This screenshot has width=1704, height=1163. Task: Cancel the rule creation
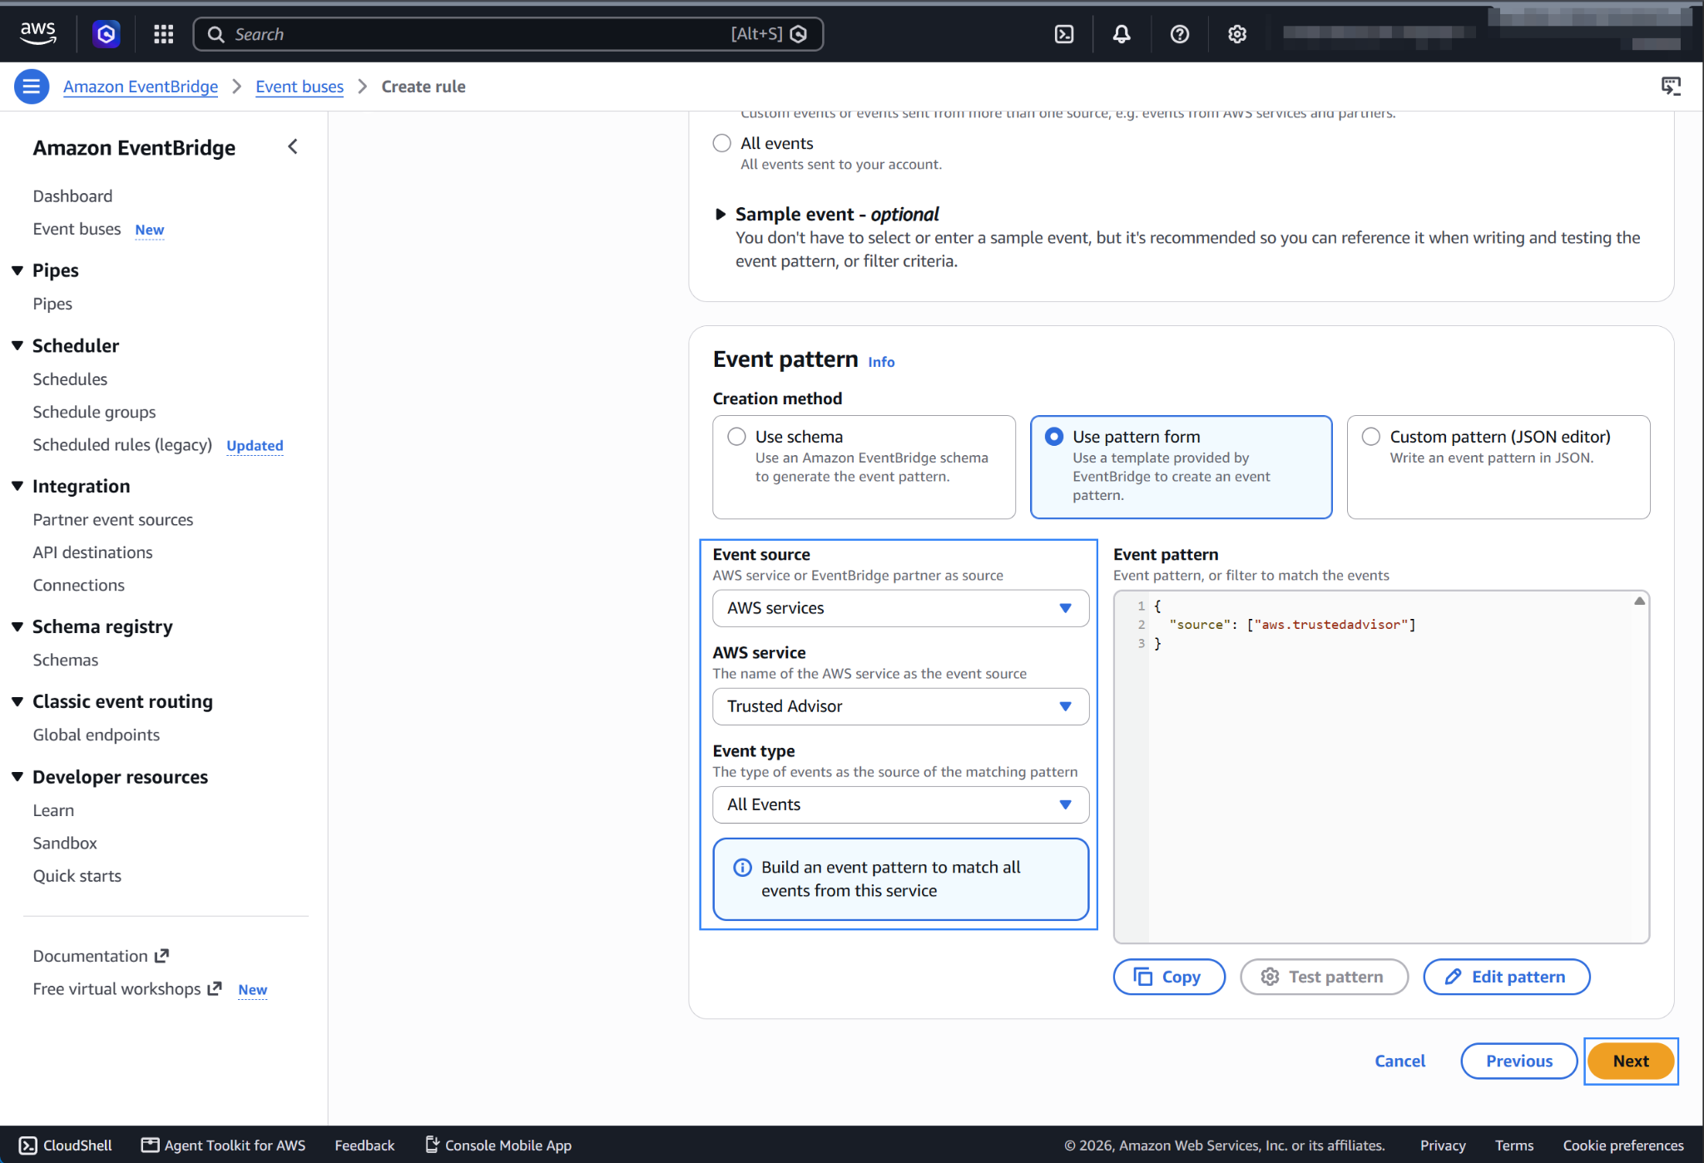(1399, 1061)
